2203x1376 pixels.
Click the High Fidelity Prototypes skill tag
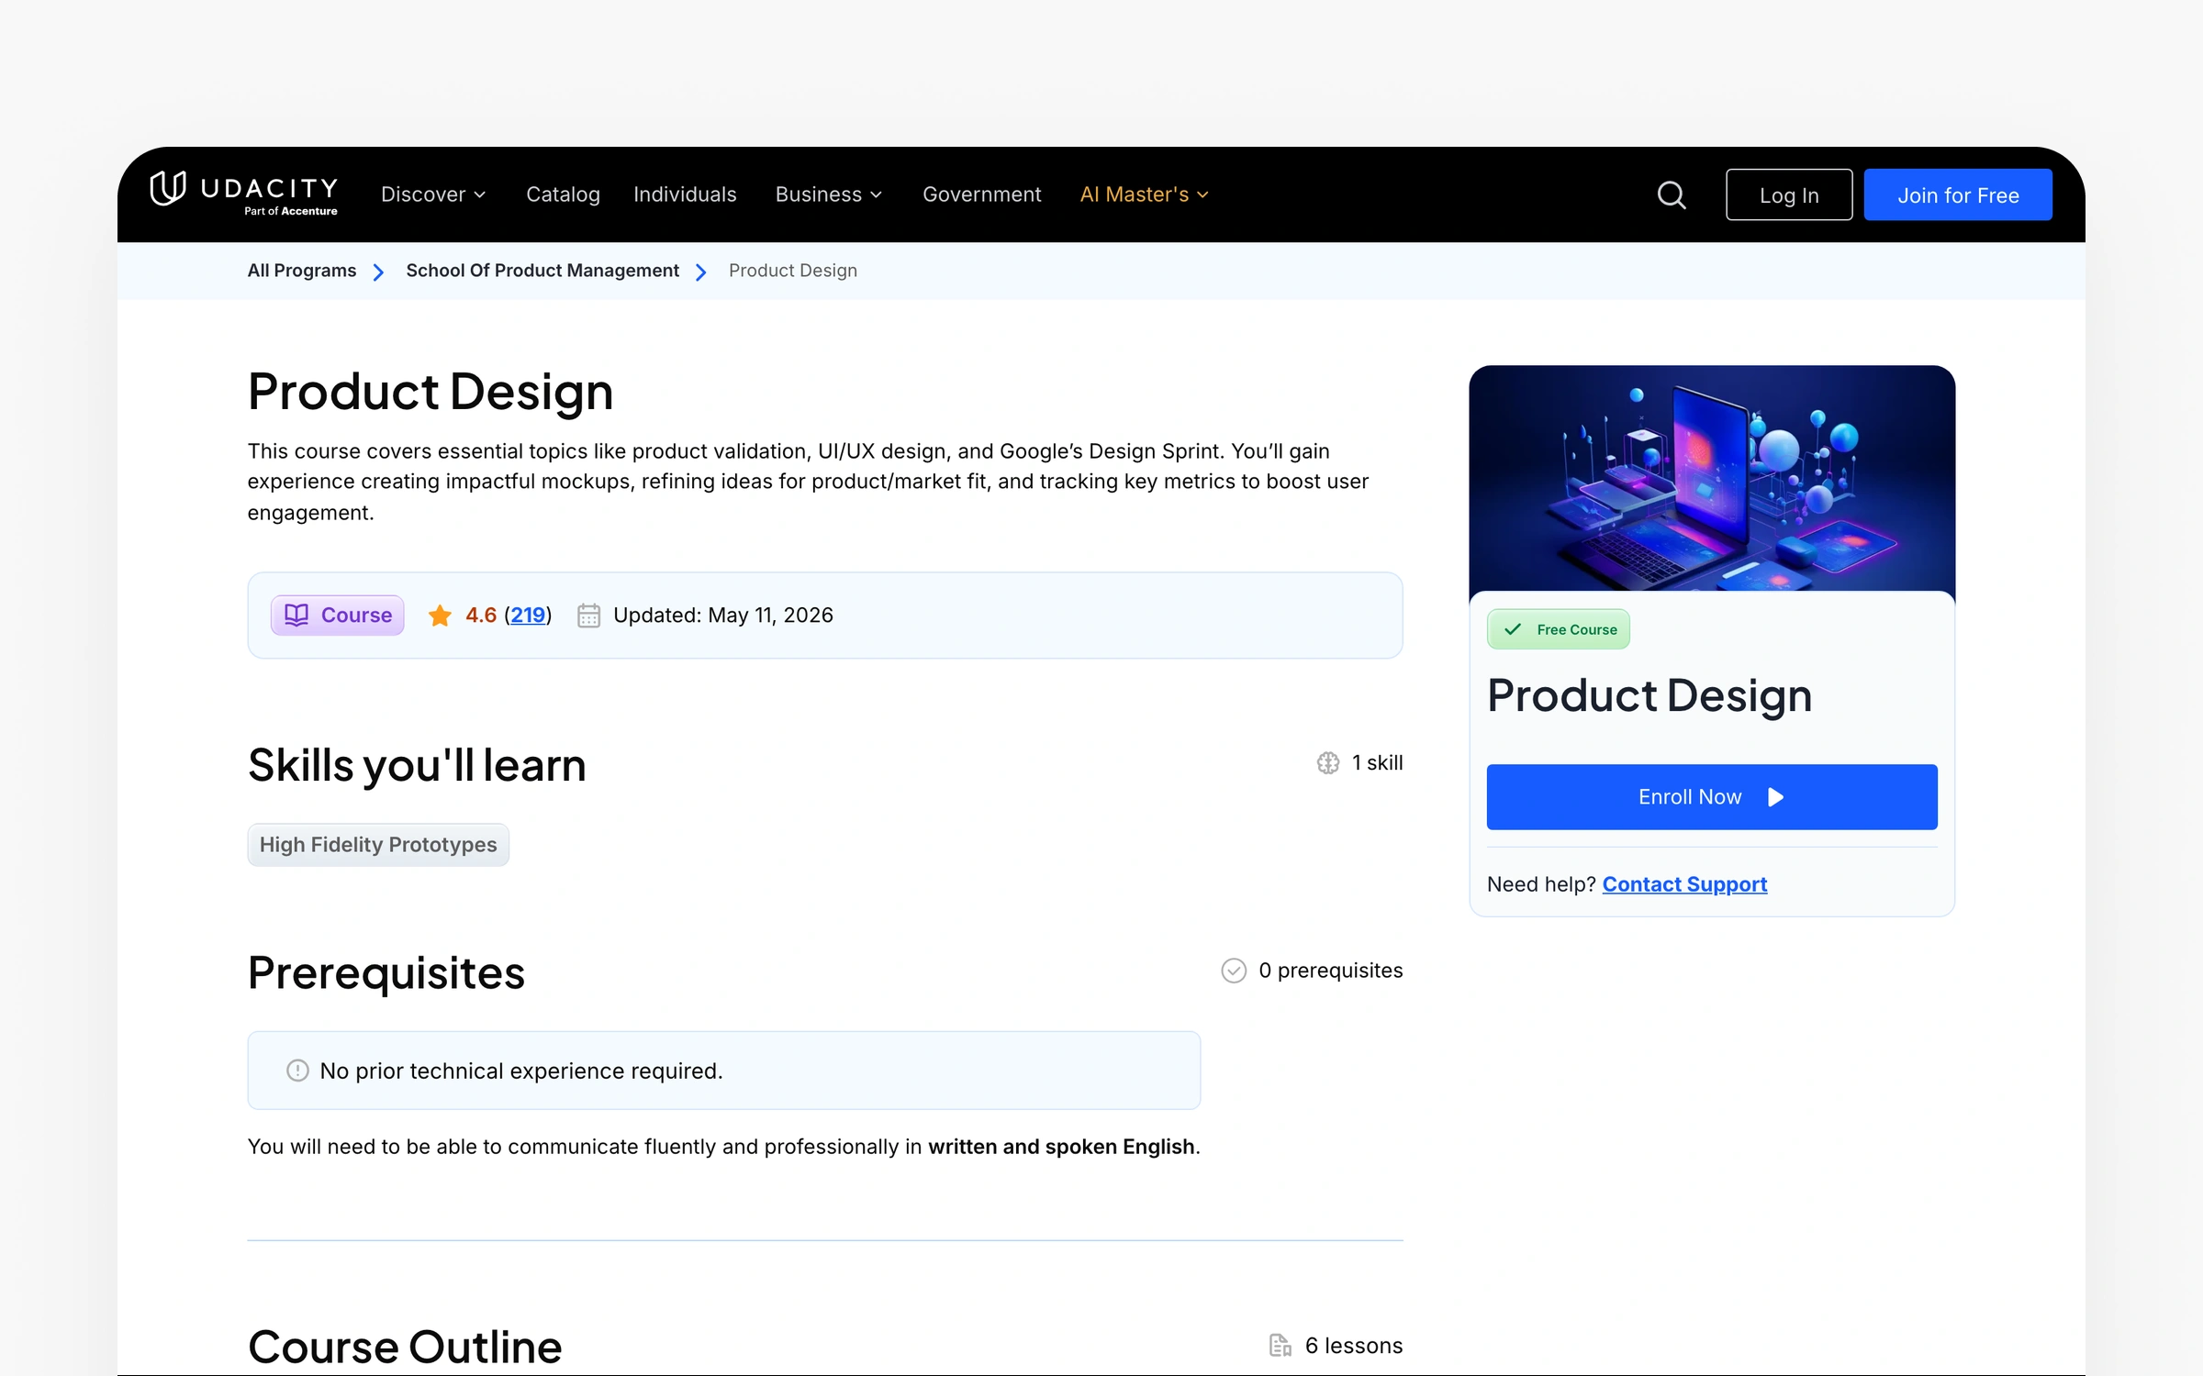tap(378, 845)
